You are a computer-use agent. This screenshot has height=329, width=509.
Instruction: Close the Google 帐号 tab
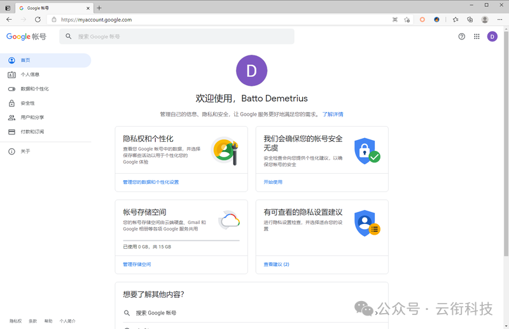(88, 8)
